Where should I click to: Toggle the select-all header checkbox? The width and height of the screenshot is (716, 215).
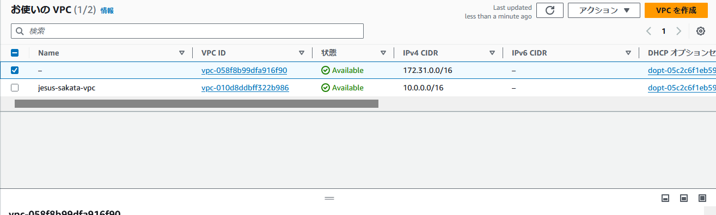15,53
